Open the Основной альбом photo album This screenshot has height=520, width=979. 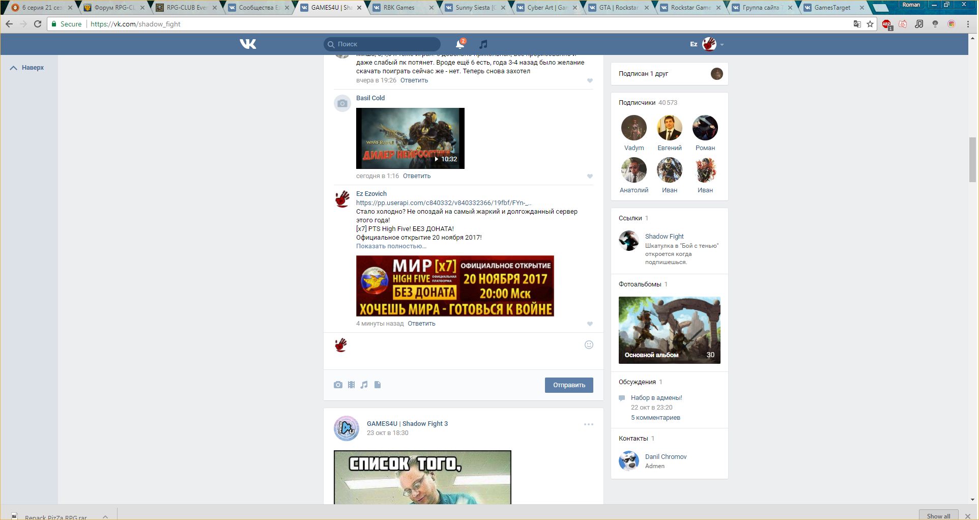pyautogui.click(x=669, y=330)
